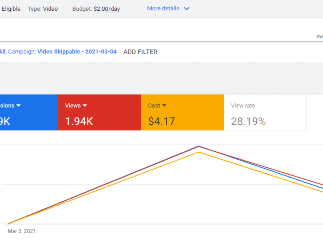This screenshot has width=323, height=242.
Task: Click the ADD FILTER button
Action: point(140,52)
